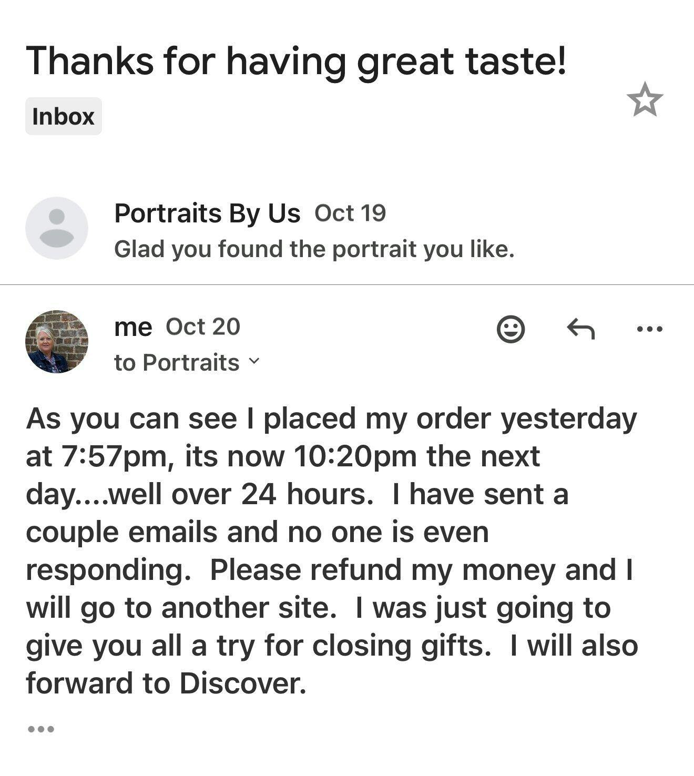Click the "forward to Discover" last line
Image resolution: width=694 pixels, height=776 pixels.
[166, 683]
